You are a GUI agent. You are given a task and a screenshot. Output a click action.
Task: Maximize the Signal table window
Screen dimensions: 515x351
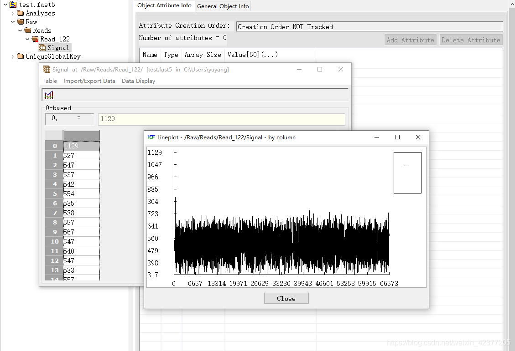pos(320,69)
